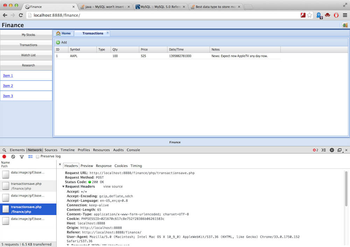Image resolution: width=350 pixels, height=247 pixels.
Task: Click the view source link
Action: pyautogui.click(x=112, y=186)
